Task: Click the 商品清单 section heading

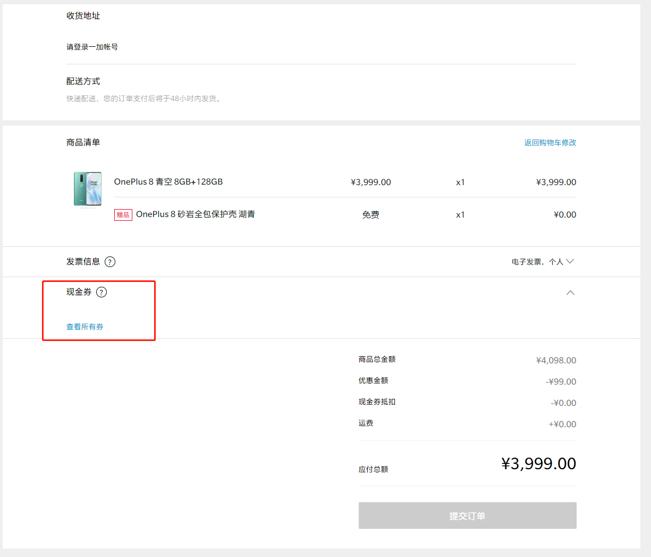Action: 83,143
